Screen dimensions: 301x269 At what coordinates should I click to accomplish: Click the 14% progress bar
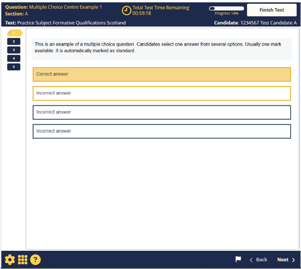(226, 8)
